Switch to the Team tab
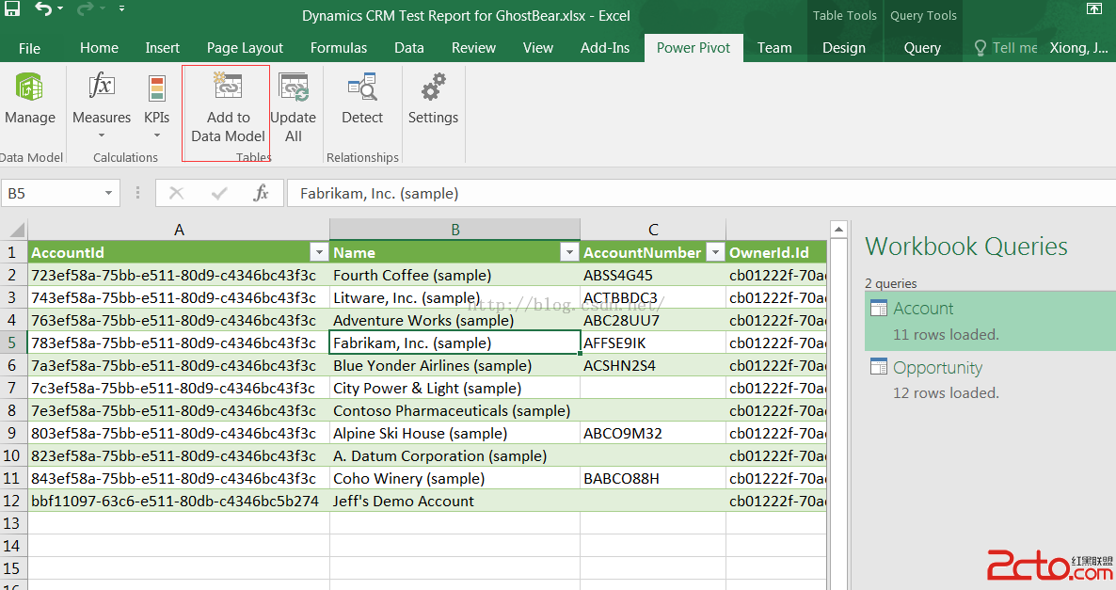1116x590 pixels. coord(774,48)
